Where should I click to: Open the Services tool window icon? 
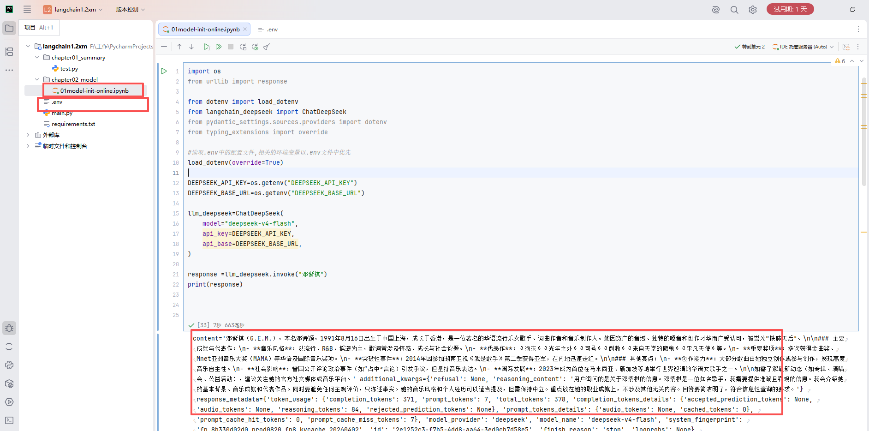click(x=9, y=402)
